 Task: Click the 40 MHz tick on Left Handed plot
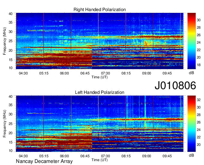[10, 97]
